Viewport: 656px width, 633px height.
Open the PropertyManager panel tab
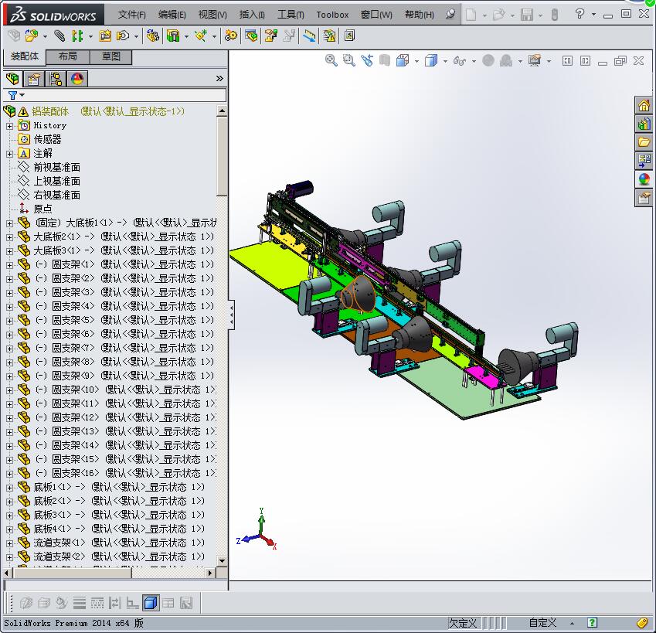tap(34, 79)
